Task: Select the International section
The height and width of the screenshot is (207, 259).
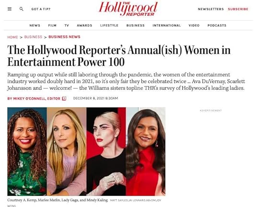Action: tap(166, 25)
